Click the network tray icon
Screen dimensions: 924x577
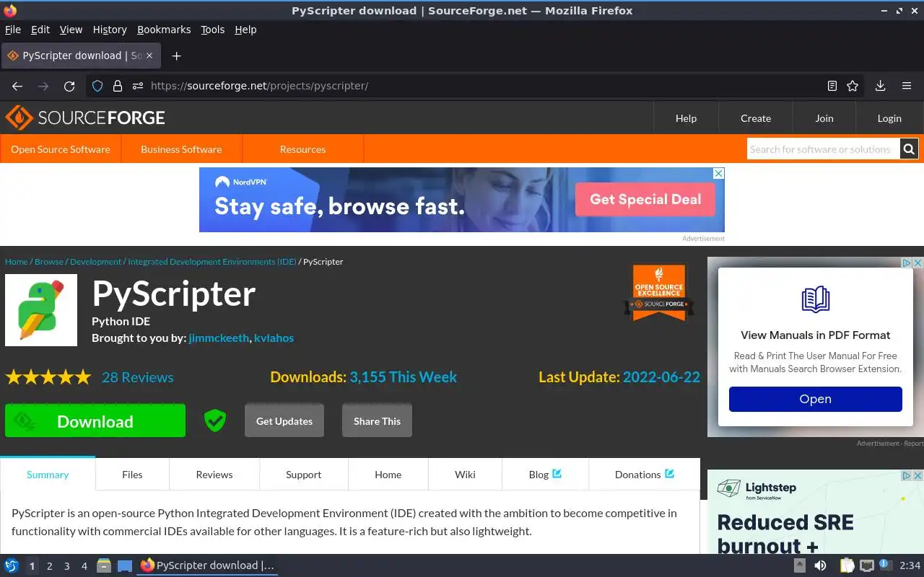point(867,565)
